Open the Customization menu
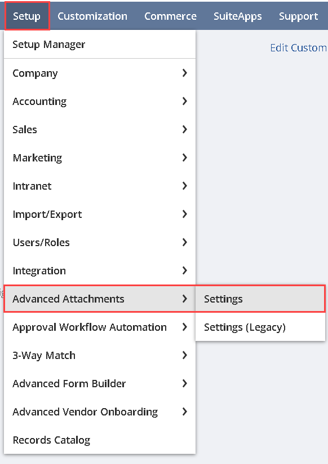Image resolution: width=328 pixels, height=464 pixels. tap(92, 16)
